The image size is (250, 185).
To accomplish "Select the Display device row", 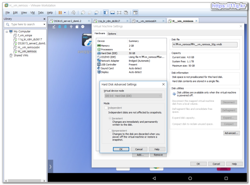I will pyautogui.click(x=131, y=72).
